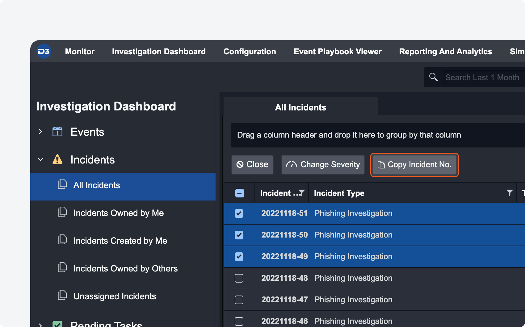Switch to the Event Playbook Viewer
This screenshot has width=525, height=327.
point(338,52)
